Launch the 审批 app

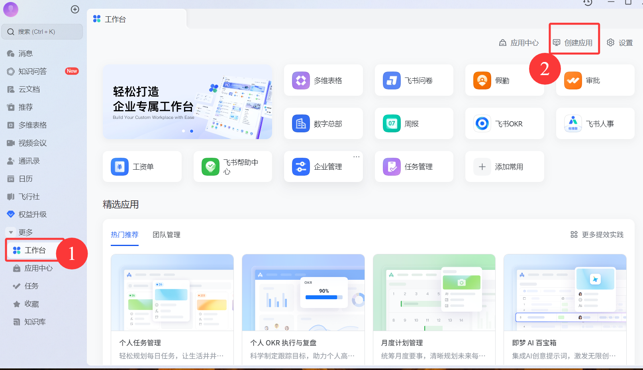595,80
